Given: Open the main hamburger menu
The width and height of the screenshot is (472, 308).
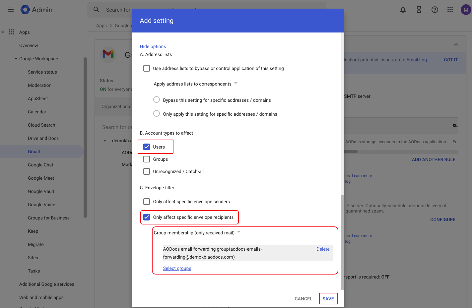Looking at the screenshot, I should pos(11,10).
